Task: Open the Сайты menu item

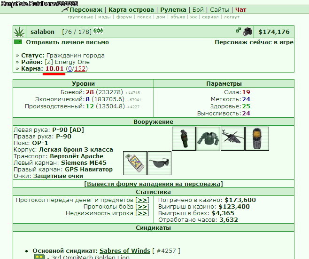Action: click(219, 10)
